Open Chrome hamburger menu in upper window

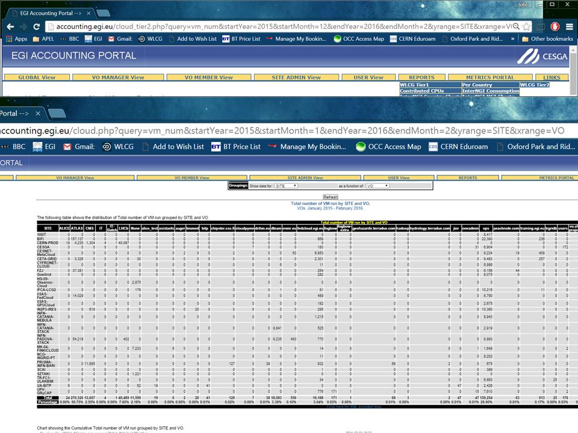tap(570, 26)
